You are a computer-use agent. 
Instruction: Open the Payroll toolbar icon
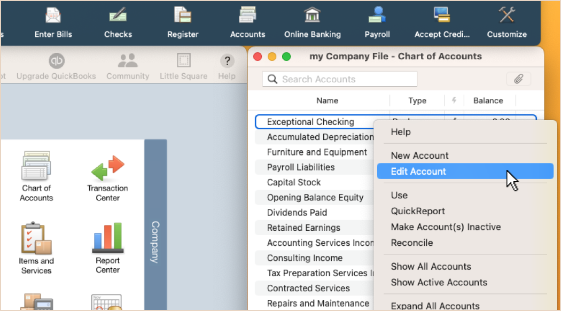377,22
